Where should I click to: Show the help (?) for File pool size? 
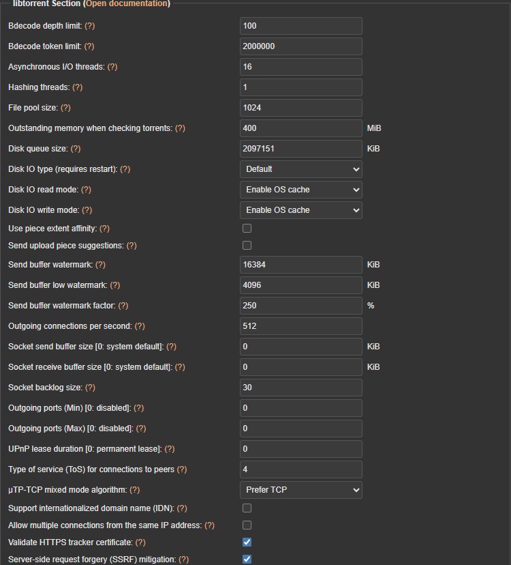65,108
